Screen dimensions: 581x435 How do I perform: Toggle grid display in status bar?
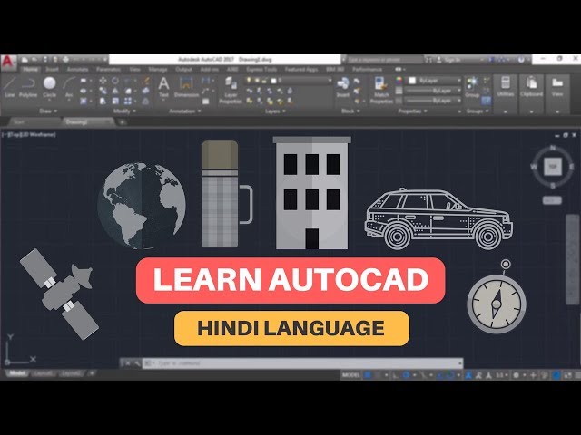tap(367, 375)
